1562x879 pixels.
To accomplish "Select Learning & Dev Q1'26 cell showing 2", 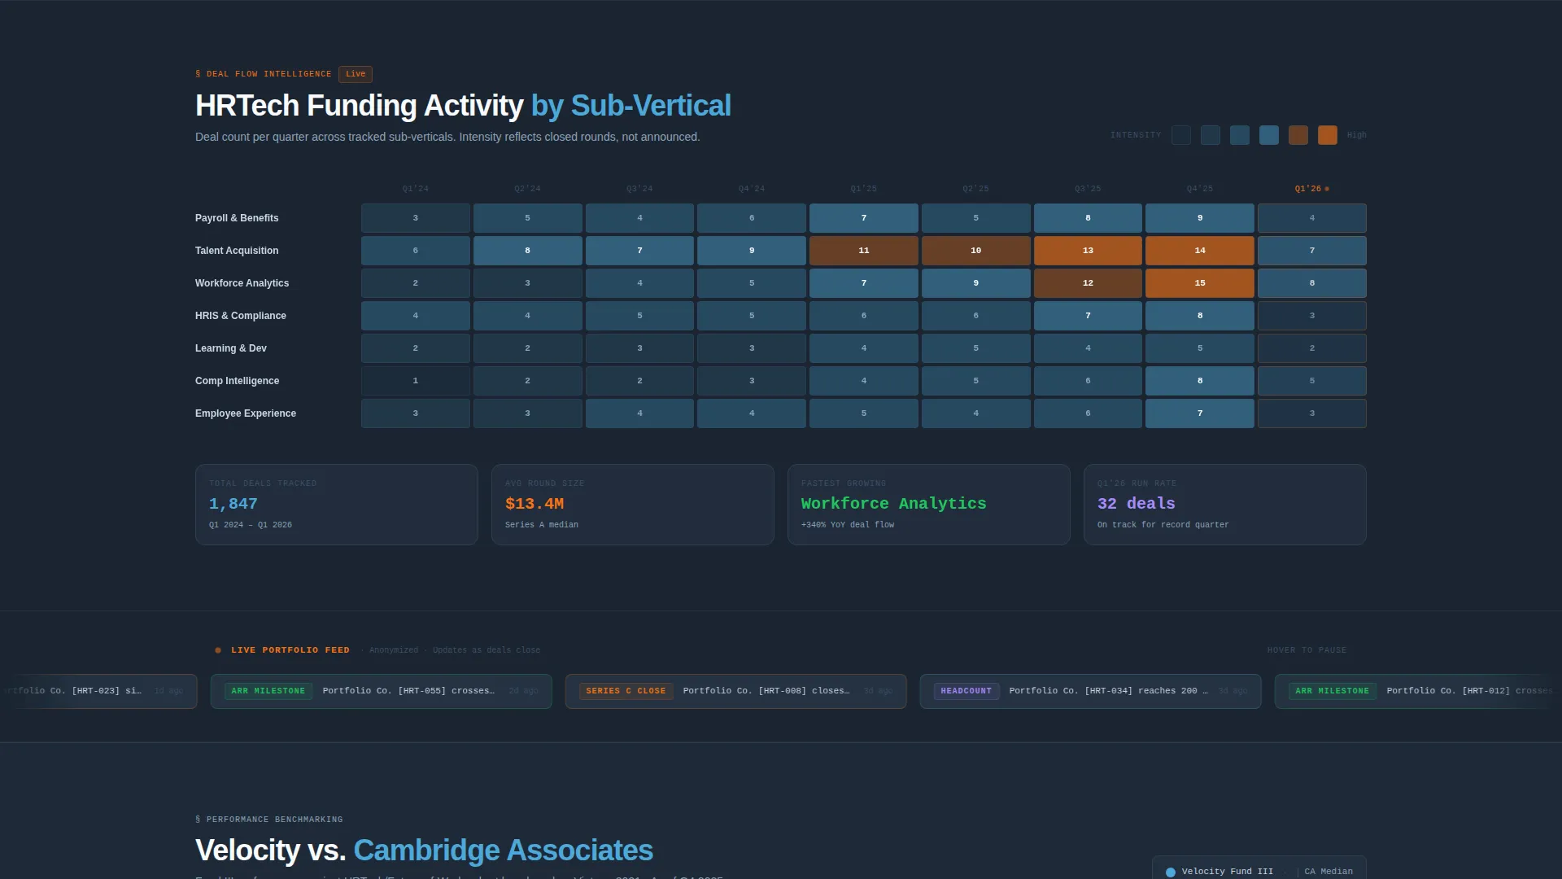I will [x=1312, y=348].
